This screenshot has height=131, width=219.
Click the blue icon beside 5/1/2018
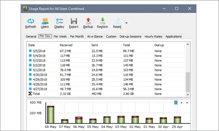[x=30, y=70]
